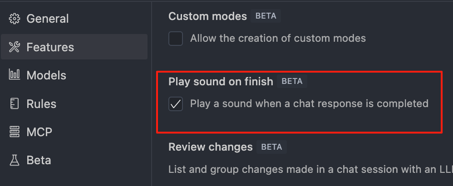The height and width of the screenshot is (186, 453).
Task: Click the Models bar chart icon
Action: [15, 75]
